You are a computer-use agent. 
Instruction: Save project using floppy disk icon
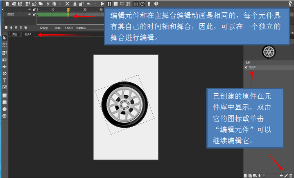(20, 4)
